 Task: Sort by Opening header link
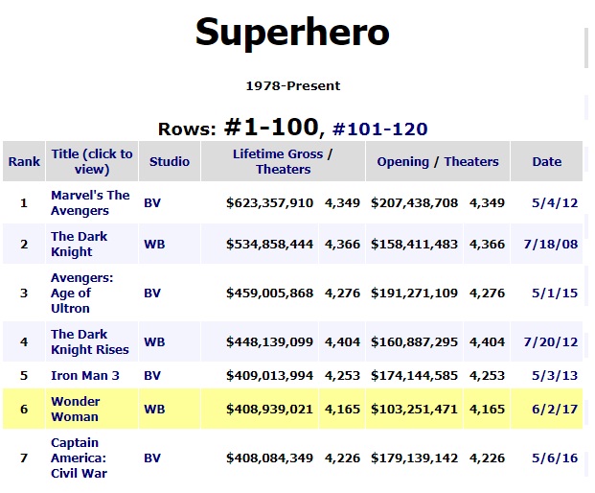coord(402,161)
